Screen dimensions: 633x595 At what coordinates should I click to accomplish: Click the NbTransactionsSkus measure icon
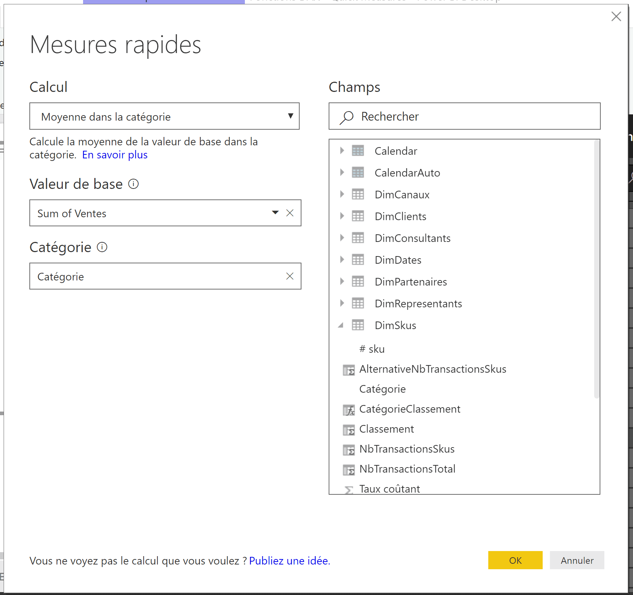[349, 450]
